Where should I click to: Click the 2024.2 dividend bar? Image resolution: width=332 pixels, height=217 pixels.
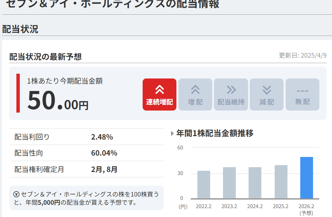click(255, 183)
